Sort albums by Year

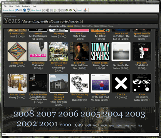pyautogui.click(x=97, y=26)
